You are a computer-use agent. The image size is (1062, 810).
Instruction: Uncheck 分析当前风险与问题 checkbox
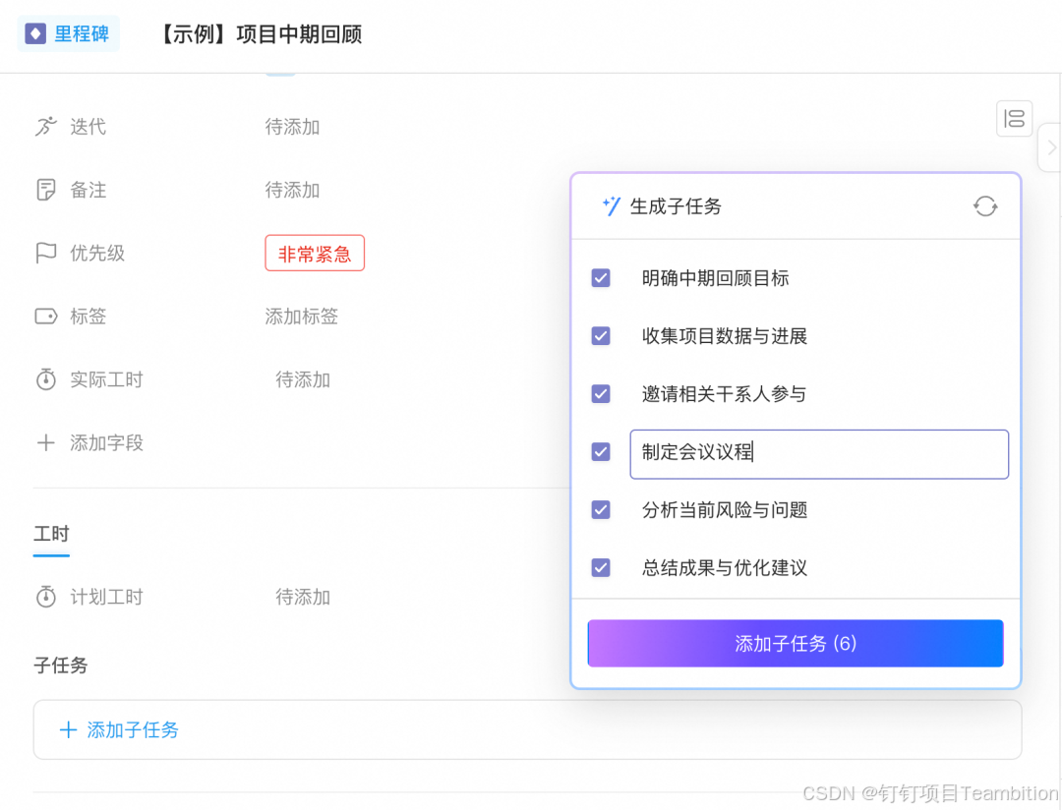pyautogui.click(x=601, y=509)
